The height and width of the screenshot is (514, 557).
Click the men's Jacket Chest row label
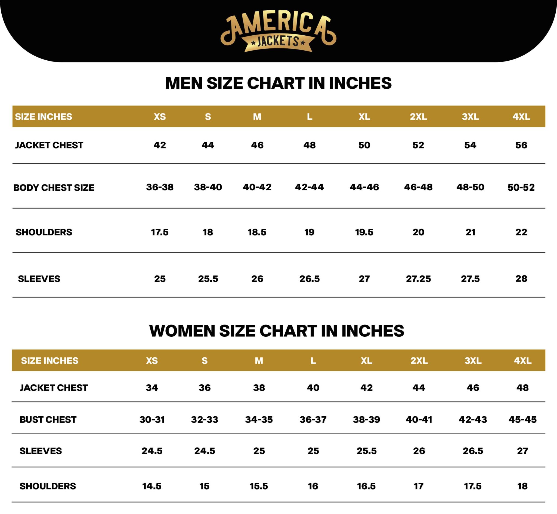pyautogui.click(x=49, y=145)
